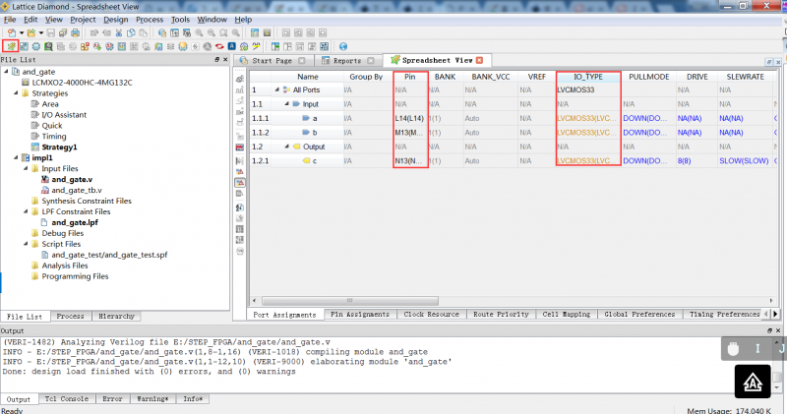Click the New file toolbar icon
The image size is (787, 414).
coord(11,32)
